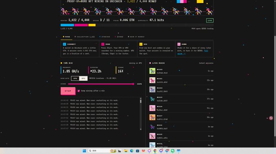Click the 0.006 ETH price value
The height and width of the screenshot is (154, 276).
(x=127, y=20)
